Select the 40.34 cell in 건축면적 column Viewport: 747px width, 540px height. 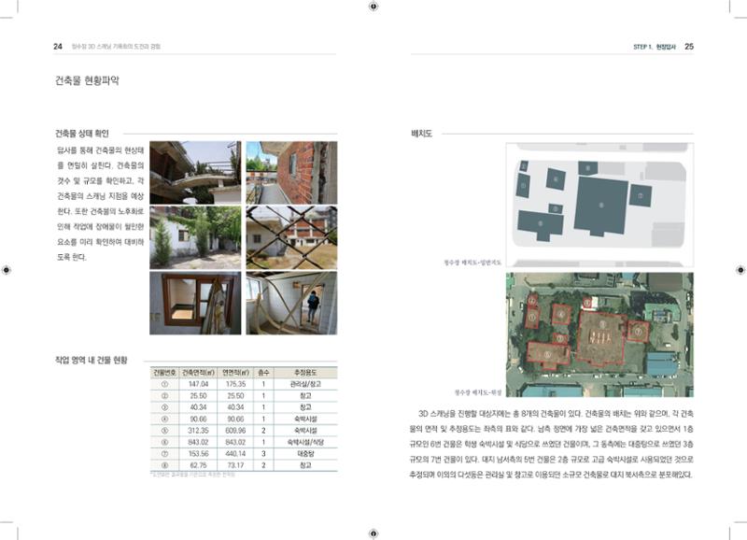click(x=198, y=407)
